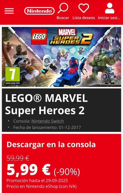Viewport: 123px width, 193px height.
Task: Click the Nintendo logo
Action: (39, 11)
